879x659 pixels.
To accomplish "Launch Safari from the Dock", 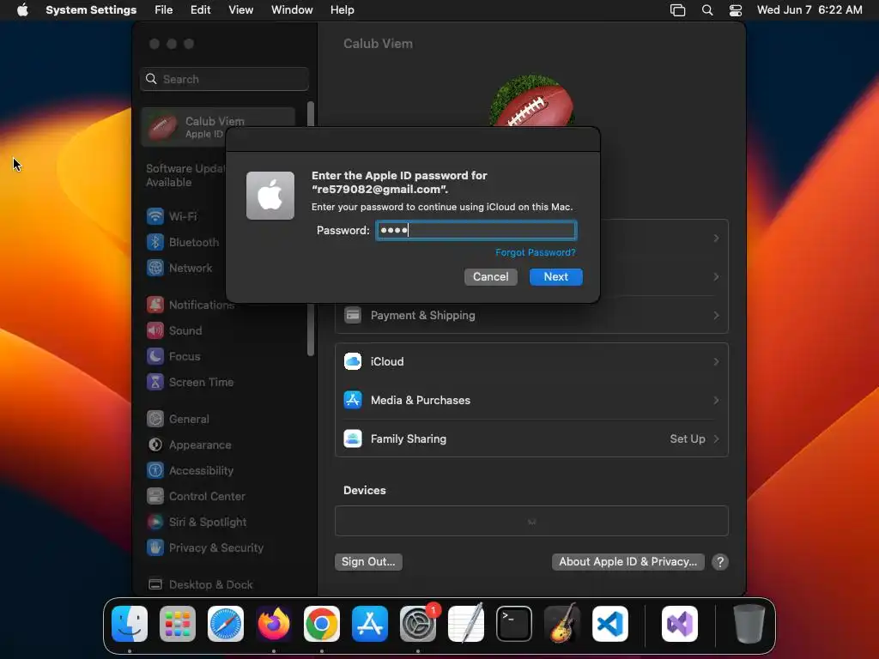I will click(x=226, y=624).
